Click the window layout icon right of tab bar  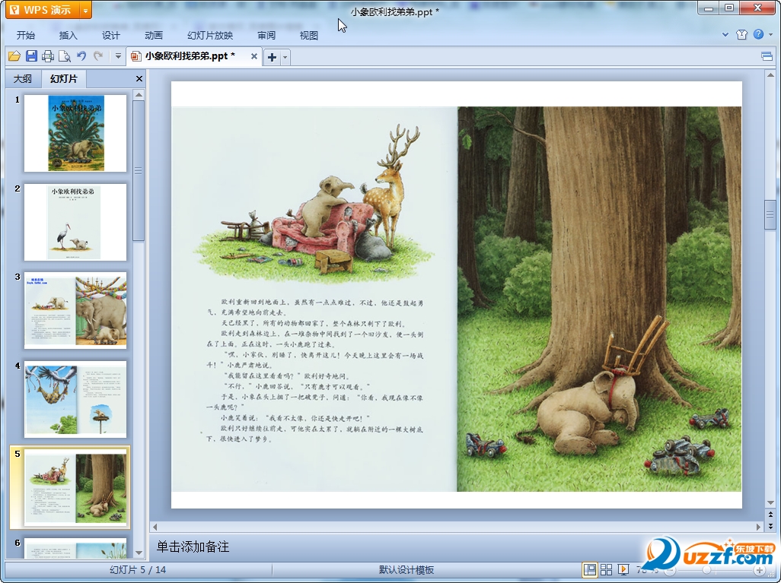767,56
